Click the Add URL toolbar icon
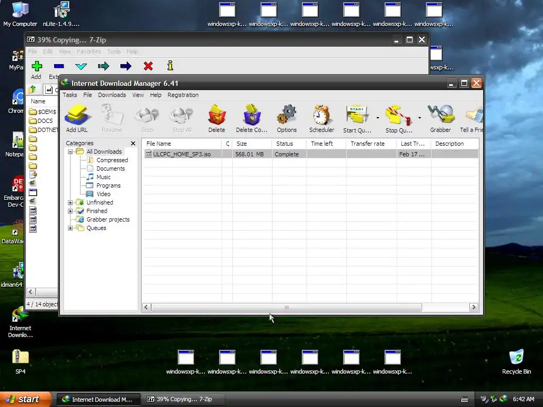Viewport: 543px width, 407px height. [x=77, y=119]
